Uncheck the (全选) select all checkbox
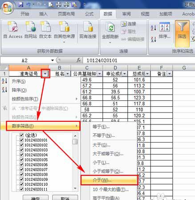 click(21, 135)
